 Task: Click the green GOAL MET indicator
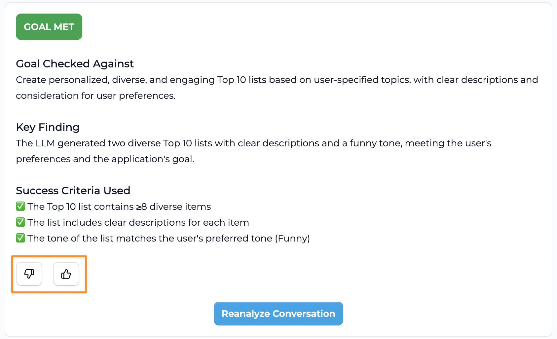click(49, 27)
